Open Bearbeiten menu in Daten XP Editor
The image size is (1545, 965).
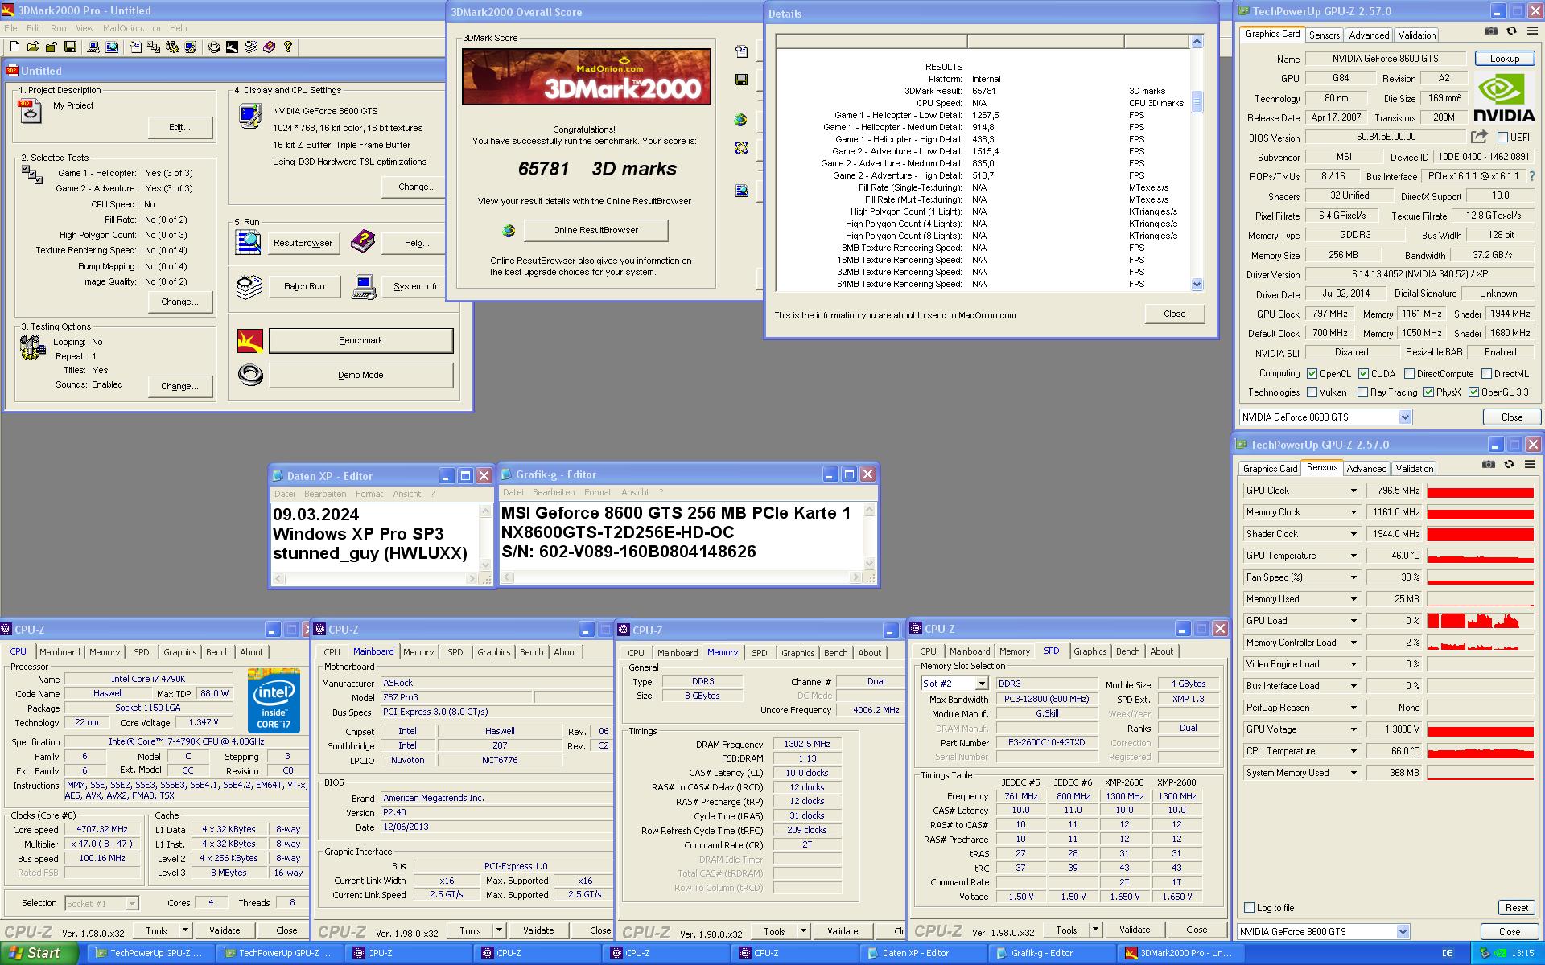325,494
